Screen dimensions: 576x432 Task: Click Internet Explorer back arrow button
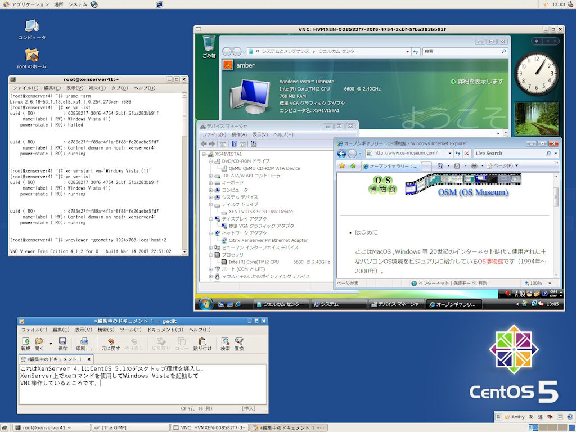[x=341, y=154]
